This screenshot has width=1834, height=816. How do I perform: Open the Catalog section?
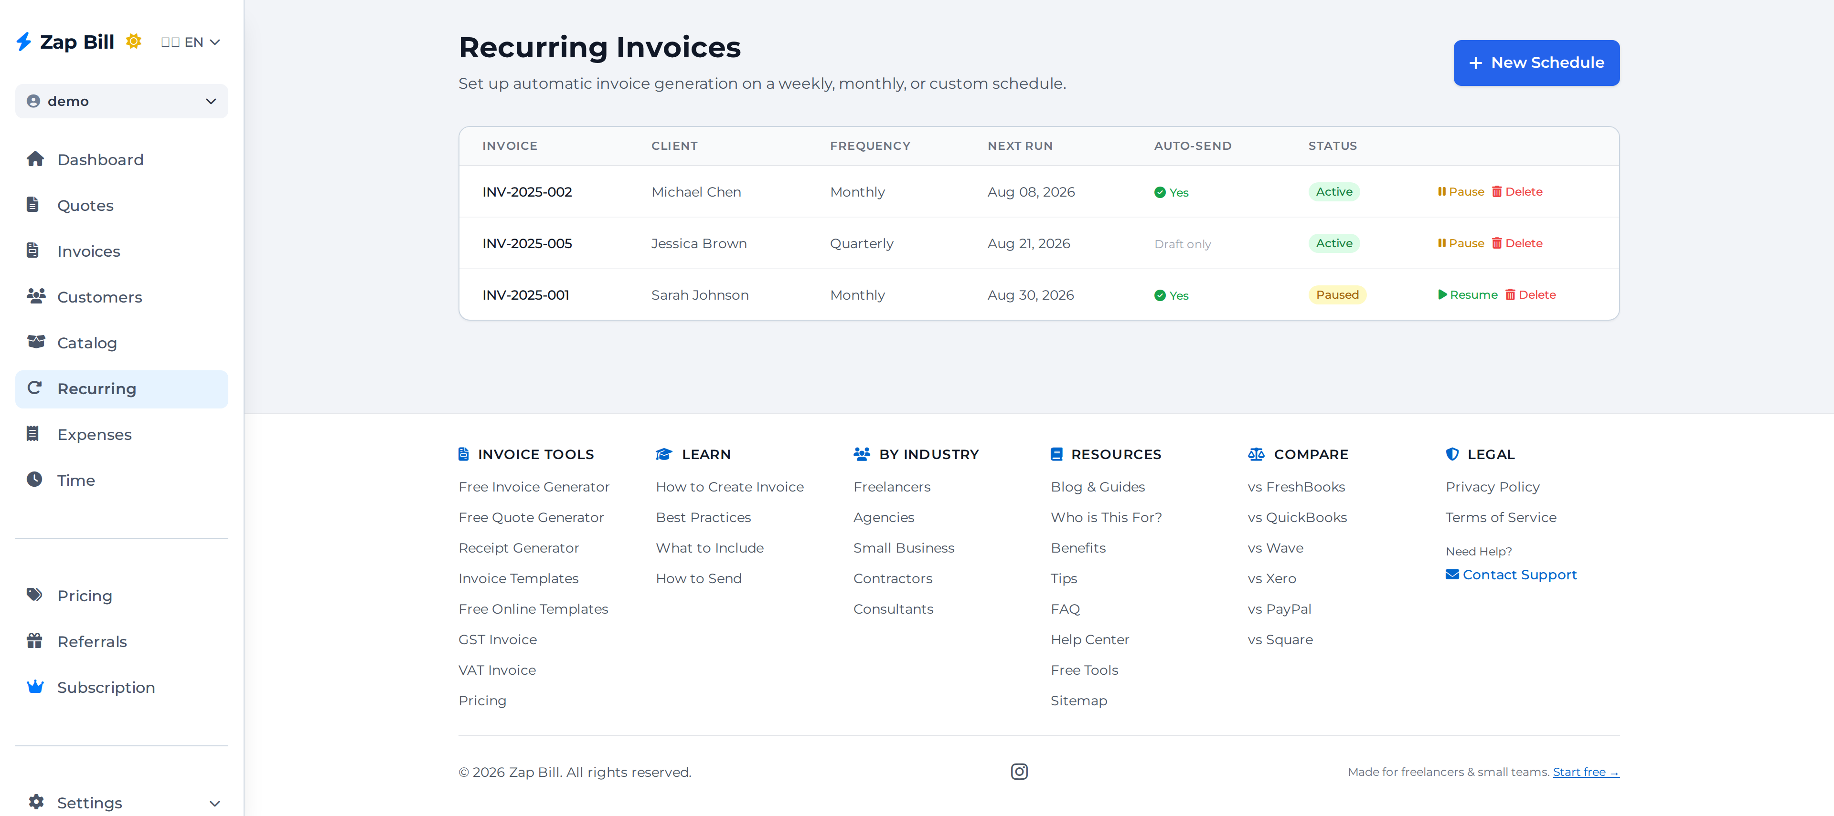122,343
